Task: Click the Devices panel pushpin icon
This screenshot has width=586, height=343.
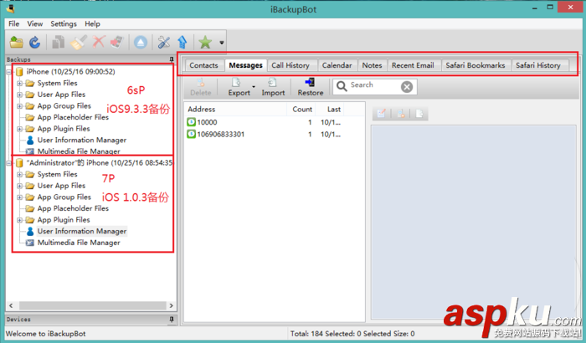Action: coord(171,319)
